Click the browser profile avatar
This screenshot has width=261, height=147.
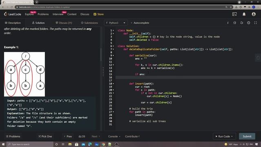point(254,7)
